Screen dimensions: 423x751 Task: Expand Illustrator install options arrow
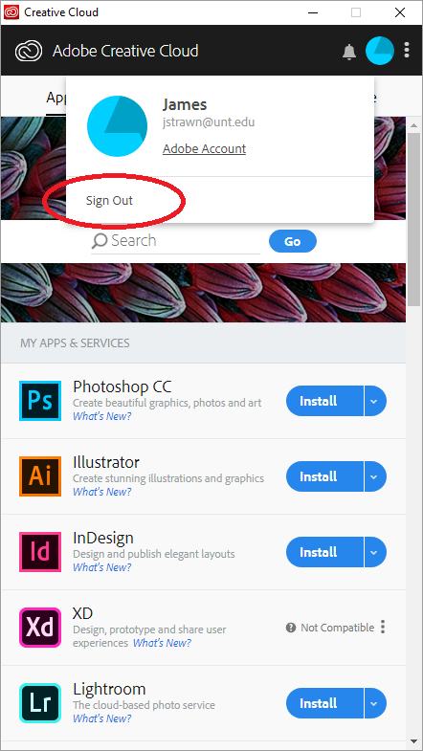[x=375, y=476]
